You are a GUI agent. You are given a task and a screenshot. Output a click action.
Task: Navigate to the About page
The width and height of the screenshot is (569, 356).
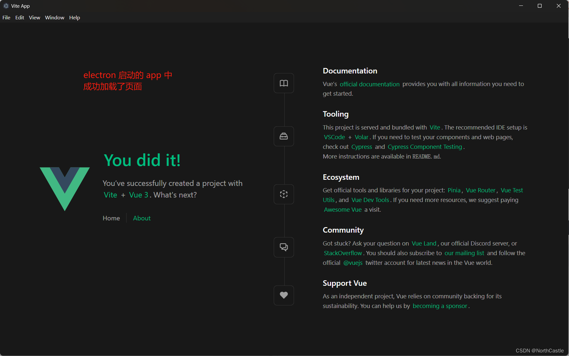click(x=142, y=218)
